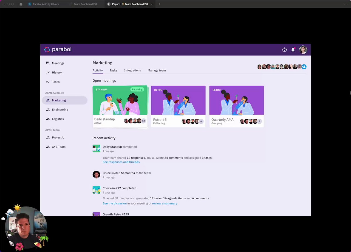Click the Recurring badge on standup card
351x252 pixels.
point(137,89)
